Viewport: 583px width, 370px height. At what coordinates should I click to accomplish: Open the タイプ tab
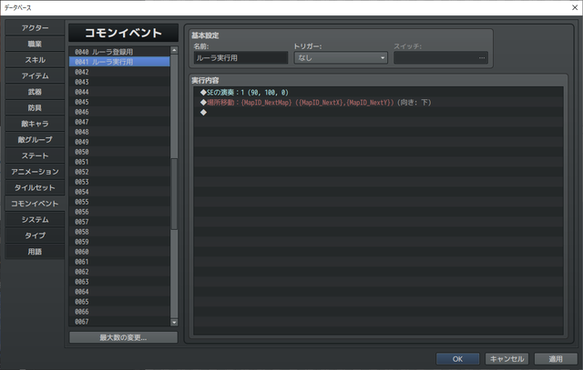click(35, 235)
